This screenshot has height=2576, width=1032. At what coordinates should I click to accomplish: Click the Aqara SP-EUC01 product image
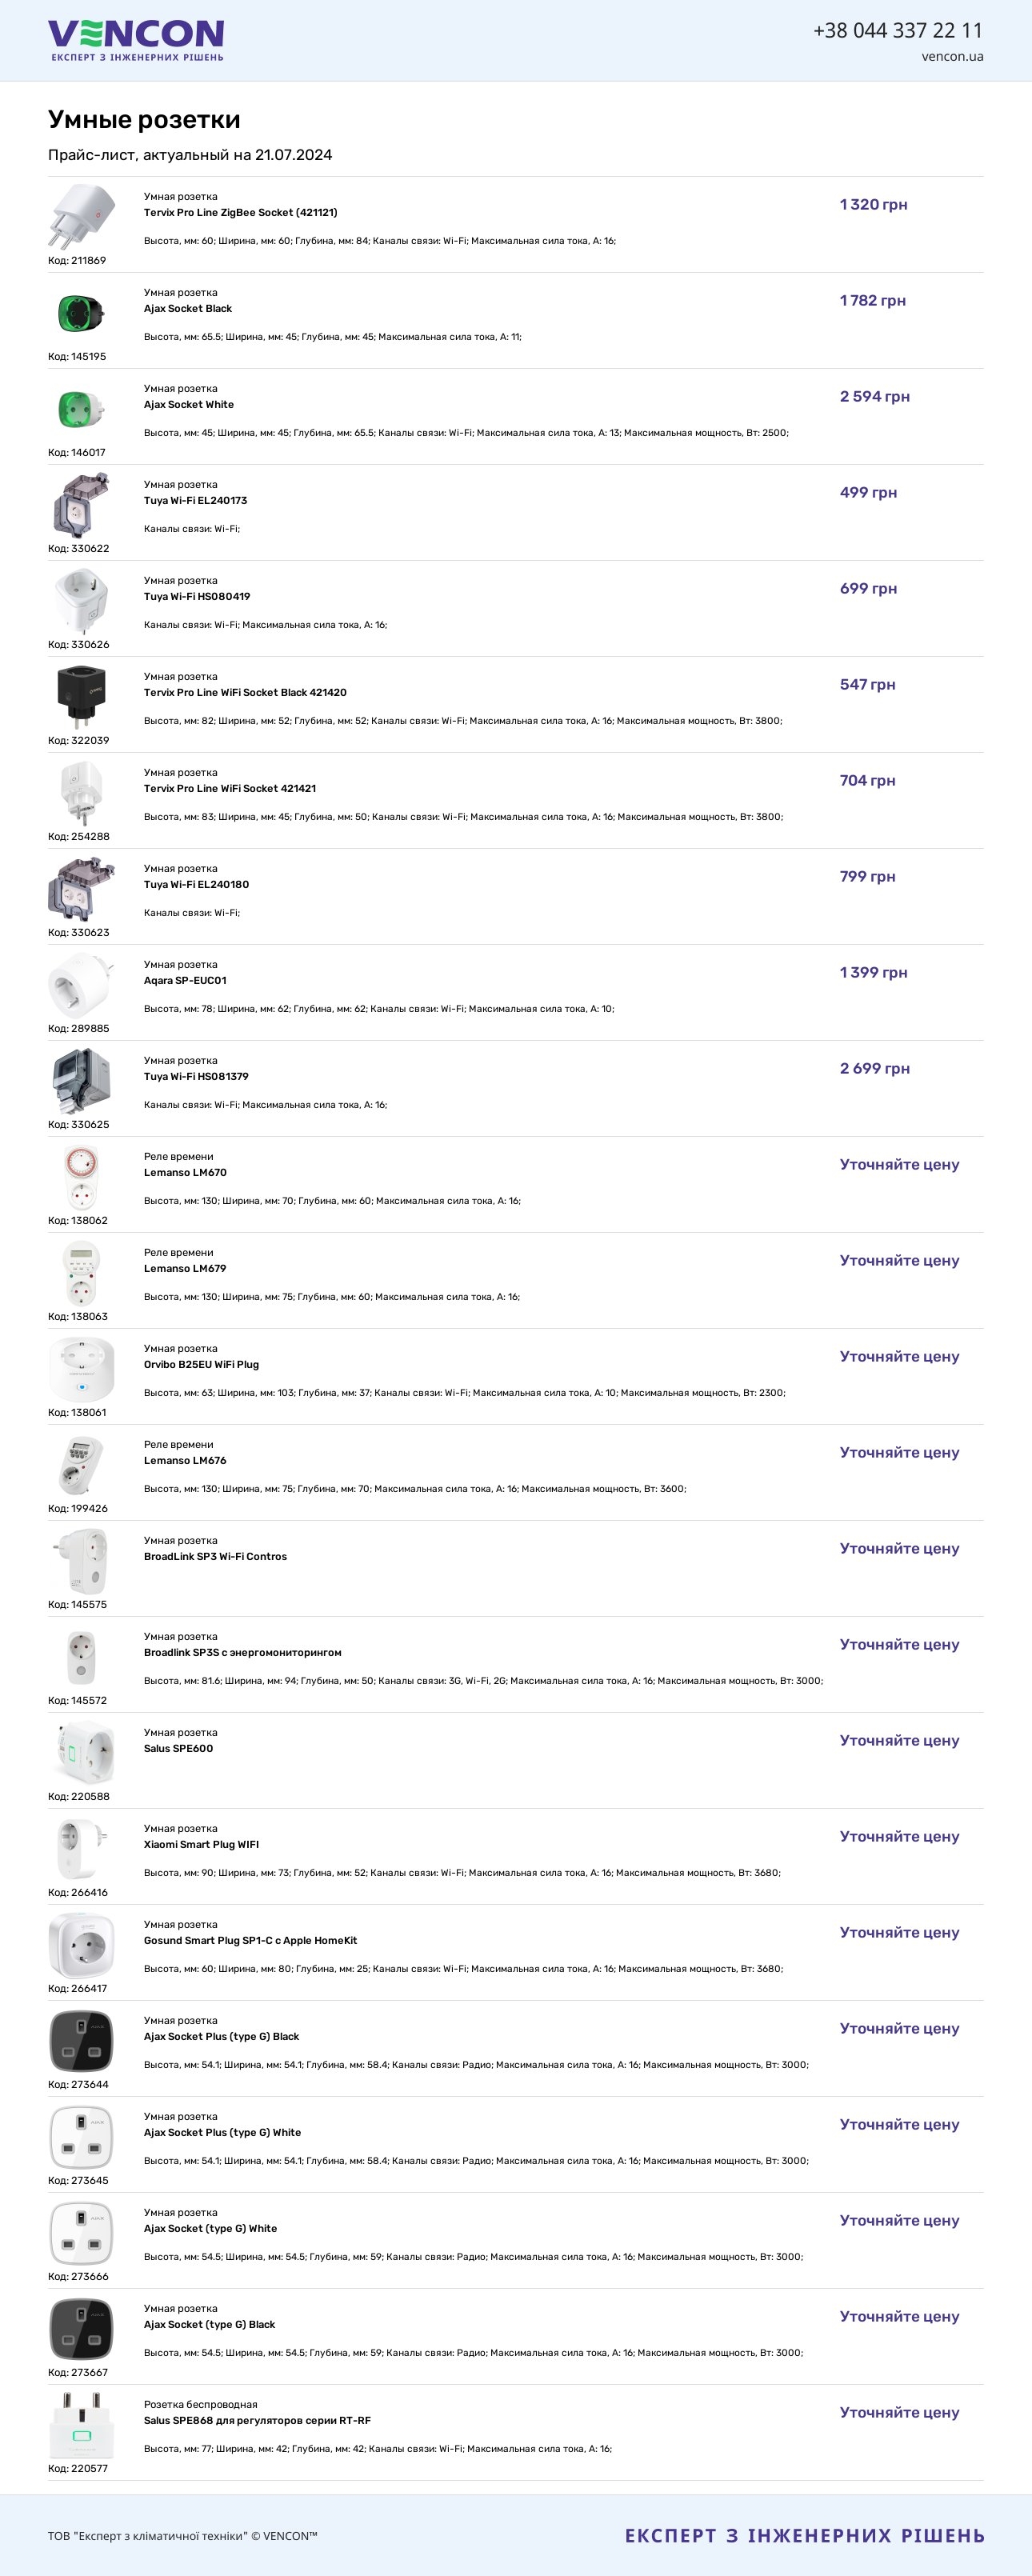point(81,985)
